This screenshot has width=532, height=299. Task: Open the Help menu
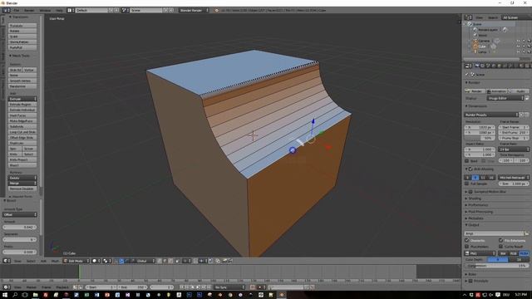[x=59, y=10]
